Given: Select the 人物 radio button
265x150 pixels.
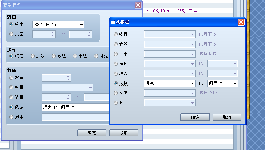Looking at the screenshot, I should (x=116, y=83).
